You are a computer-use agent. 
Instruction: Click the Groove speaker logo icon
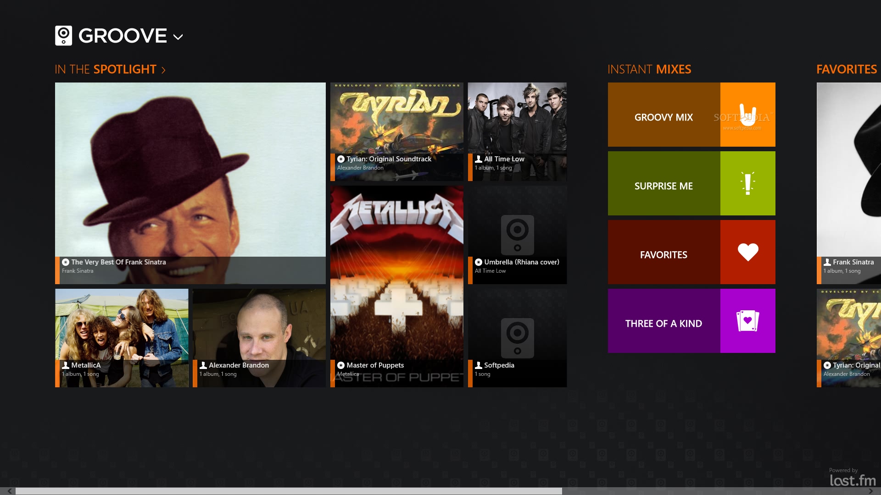coord(63,36)
